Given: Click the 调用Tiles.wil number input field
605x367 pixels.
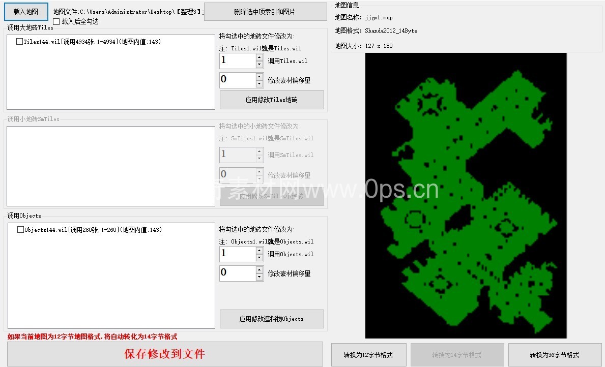Looking at the screenshot, I should [x=237, y=61].
